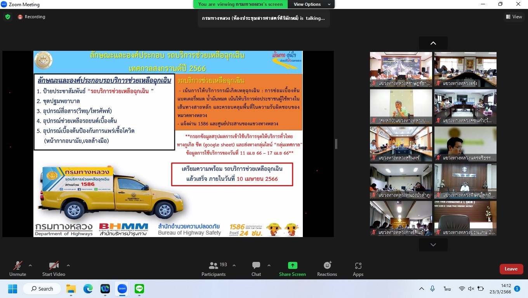Screen dimensions: 528x298
Task: Open Microsoft Edge from the taskbar
Action: 88,289
